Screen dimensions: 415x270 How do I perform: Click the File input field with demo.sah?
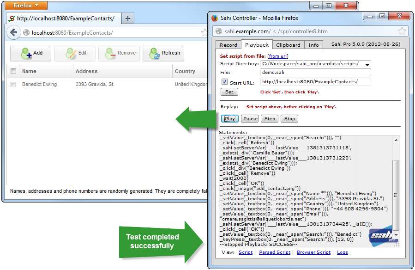[315, 72]
